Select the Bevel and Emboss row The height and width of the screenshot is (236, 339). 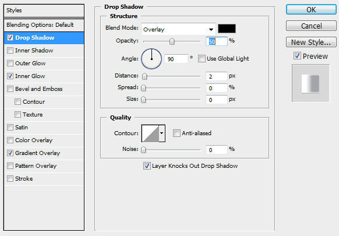pyautogui.click(x=44, y=89)
